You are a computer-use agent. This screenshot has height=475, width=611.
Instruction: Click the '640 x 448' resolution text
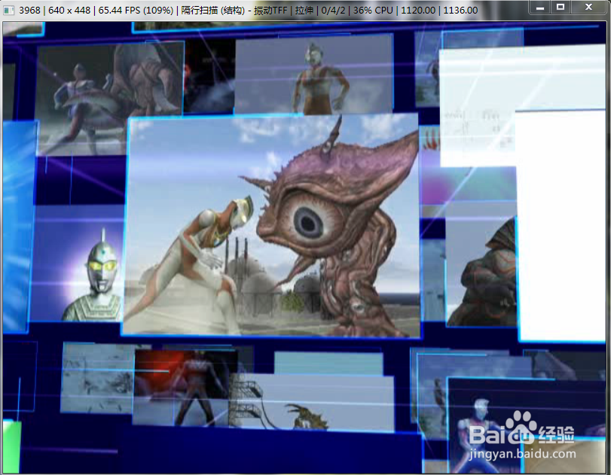click(x=69, y=11)
